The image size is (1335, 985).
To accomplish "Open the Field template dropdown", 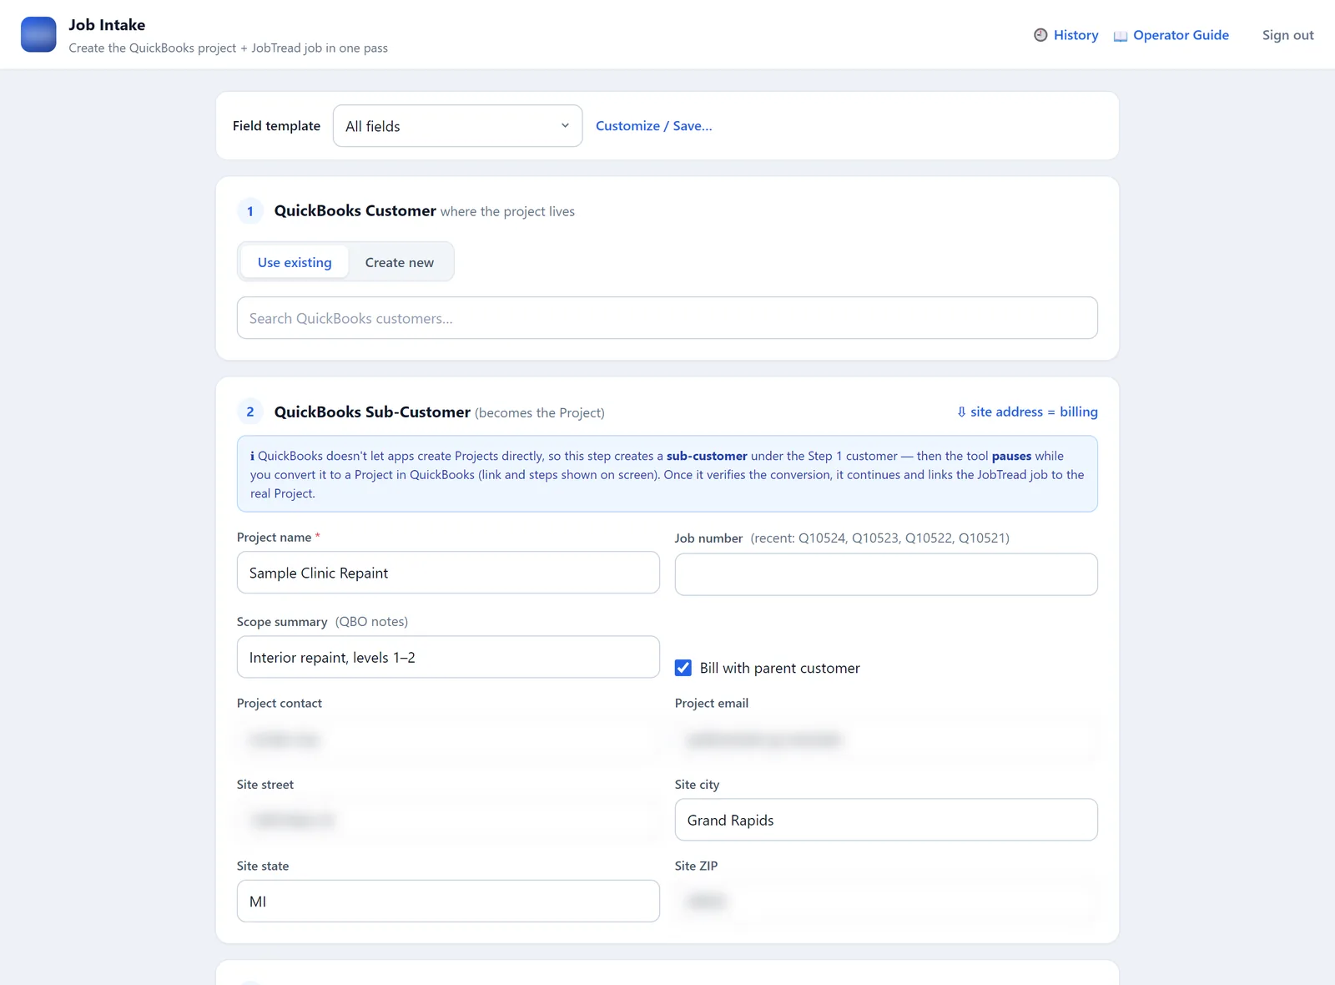I will click(457, 126).
